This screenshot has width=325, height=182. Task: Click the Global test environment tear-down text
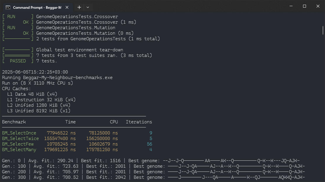pyautogui.click(x=80, y=50)
